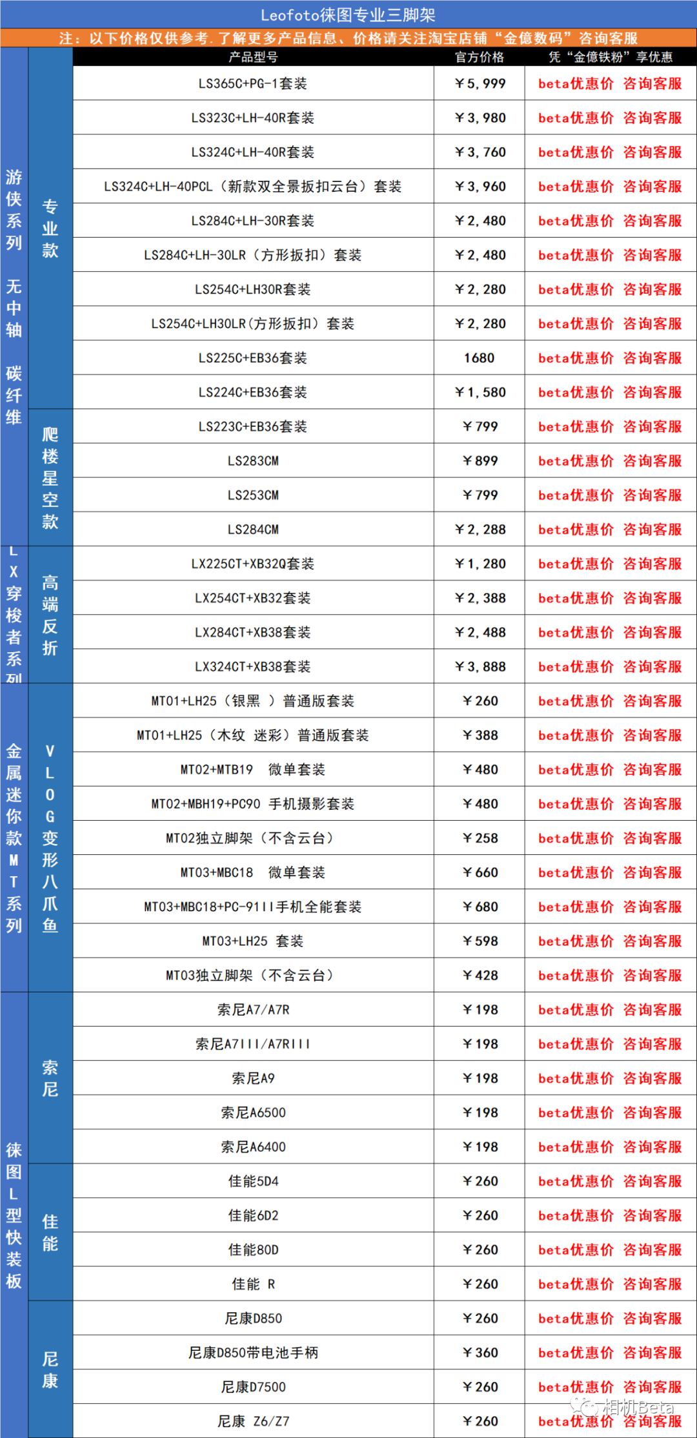The height and width of the screenshot is (1438, 697).
Task: Select the 佳能5D4 cell
Action: pos(253,1180)
